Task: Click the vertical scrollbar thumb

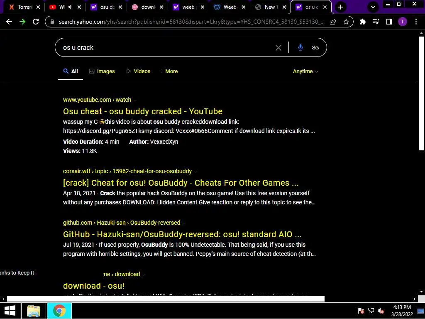Action: 421,93
